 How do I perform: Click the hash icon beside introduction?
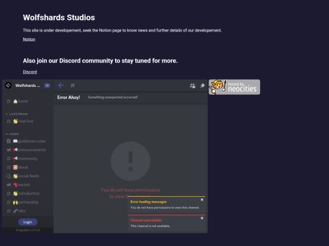[9, 194]
